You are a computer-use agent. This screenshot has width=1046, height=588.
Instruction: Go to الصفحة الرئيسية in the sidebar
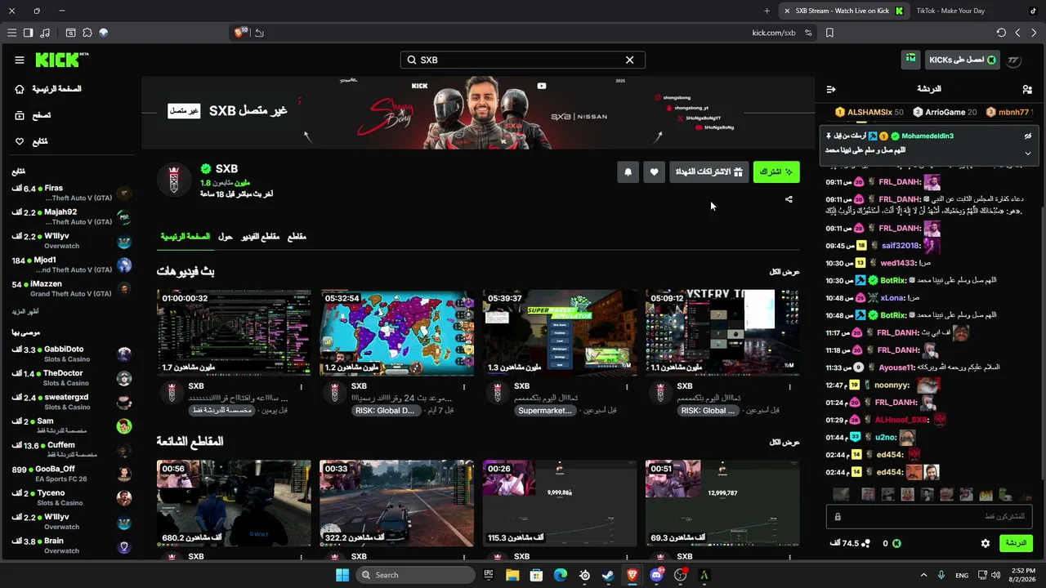49,89
